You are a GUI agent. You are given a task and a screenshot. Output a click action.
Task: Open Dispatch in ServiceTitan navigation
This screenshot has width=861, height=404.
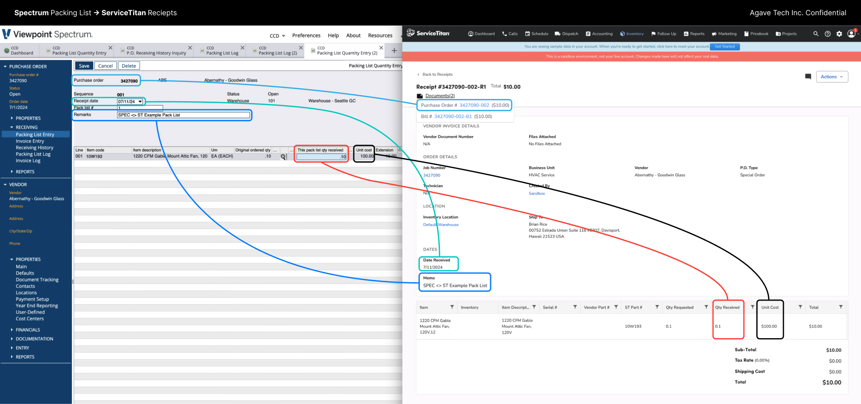coord(566,34)
